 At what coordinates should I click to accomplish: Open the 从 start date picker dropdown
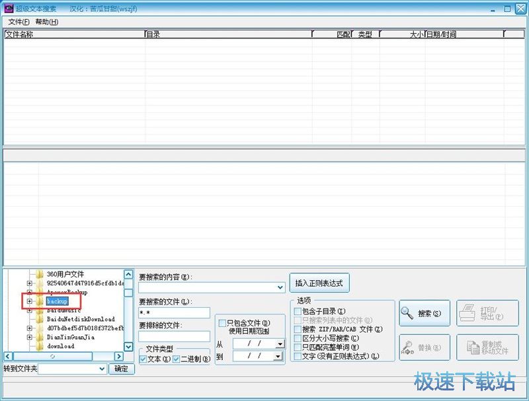click(x=280, y=344)
